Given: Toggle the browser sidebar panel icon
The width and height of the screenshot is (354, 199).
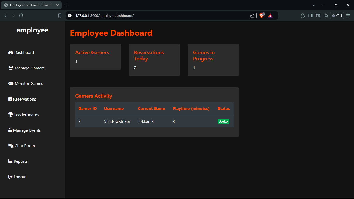Looking at the screenshot, I should point(310,16).
